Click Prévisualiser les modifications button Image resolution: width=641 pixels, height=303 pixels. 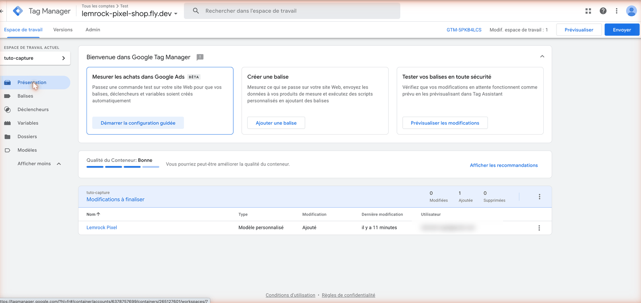pos(445,123)
